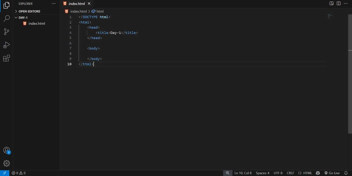Open Copilot status icon
Viewport: 352px width, 176px height.
point(318,173)
